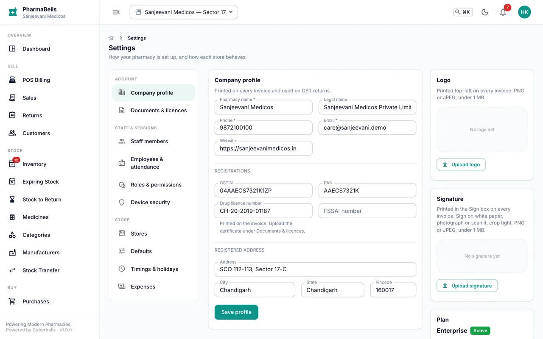Go to Staff members settings
This screenshot has height=339, width=543.
click(x=154, y=141)
